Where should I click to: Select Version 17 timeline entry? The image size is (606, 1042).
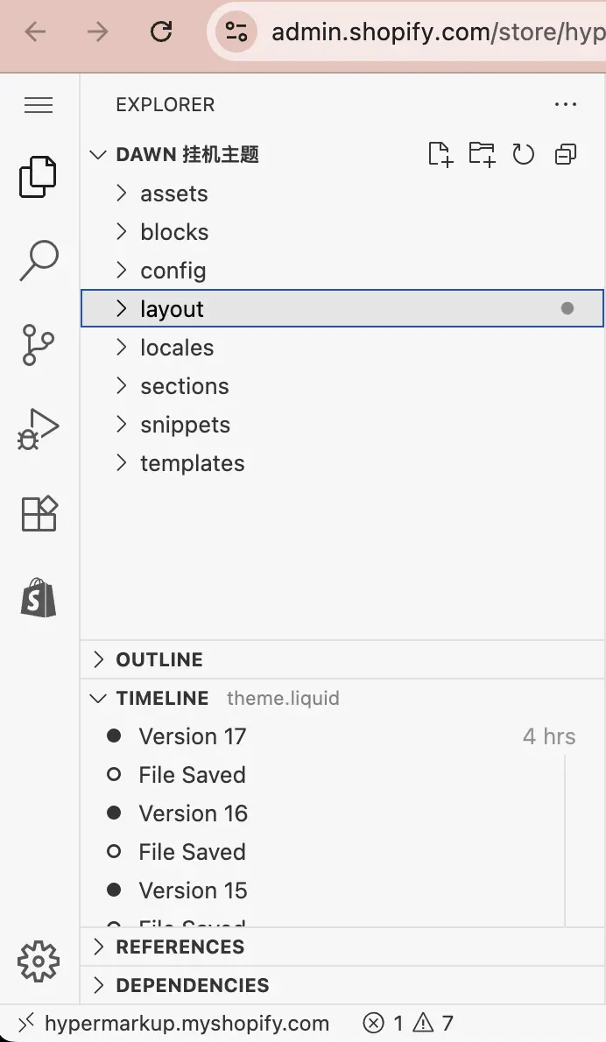342,736
